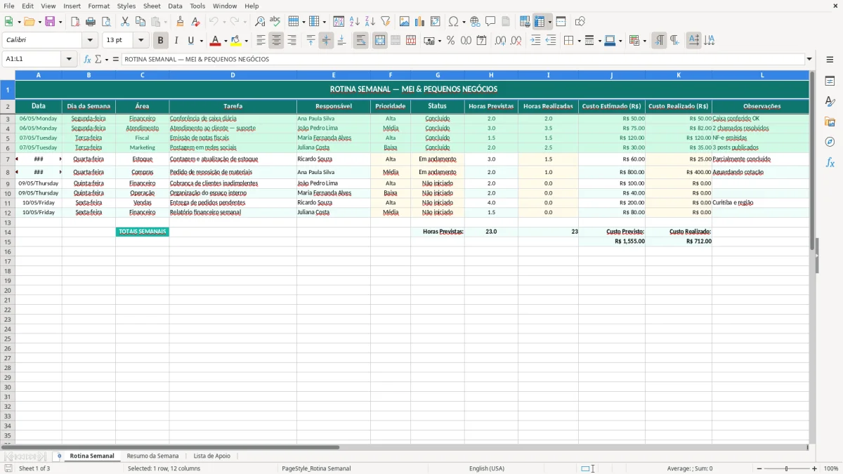The image size is (843, 474).
Task: Open sidebar Functions fx panel
Action: pyautogui.click(x=830, y=162)
